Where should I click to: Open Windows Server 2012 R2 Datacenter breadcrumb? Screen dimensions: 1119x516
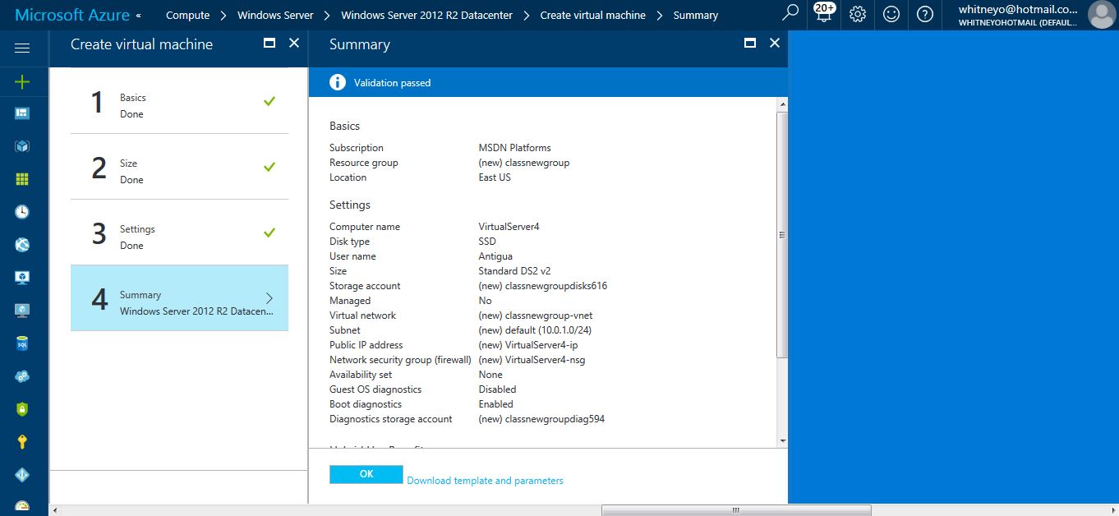tap(426, 15)
